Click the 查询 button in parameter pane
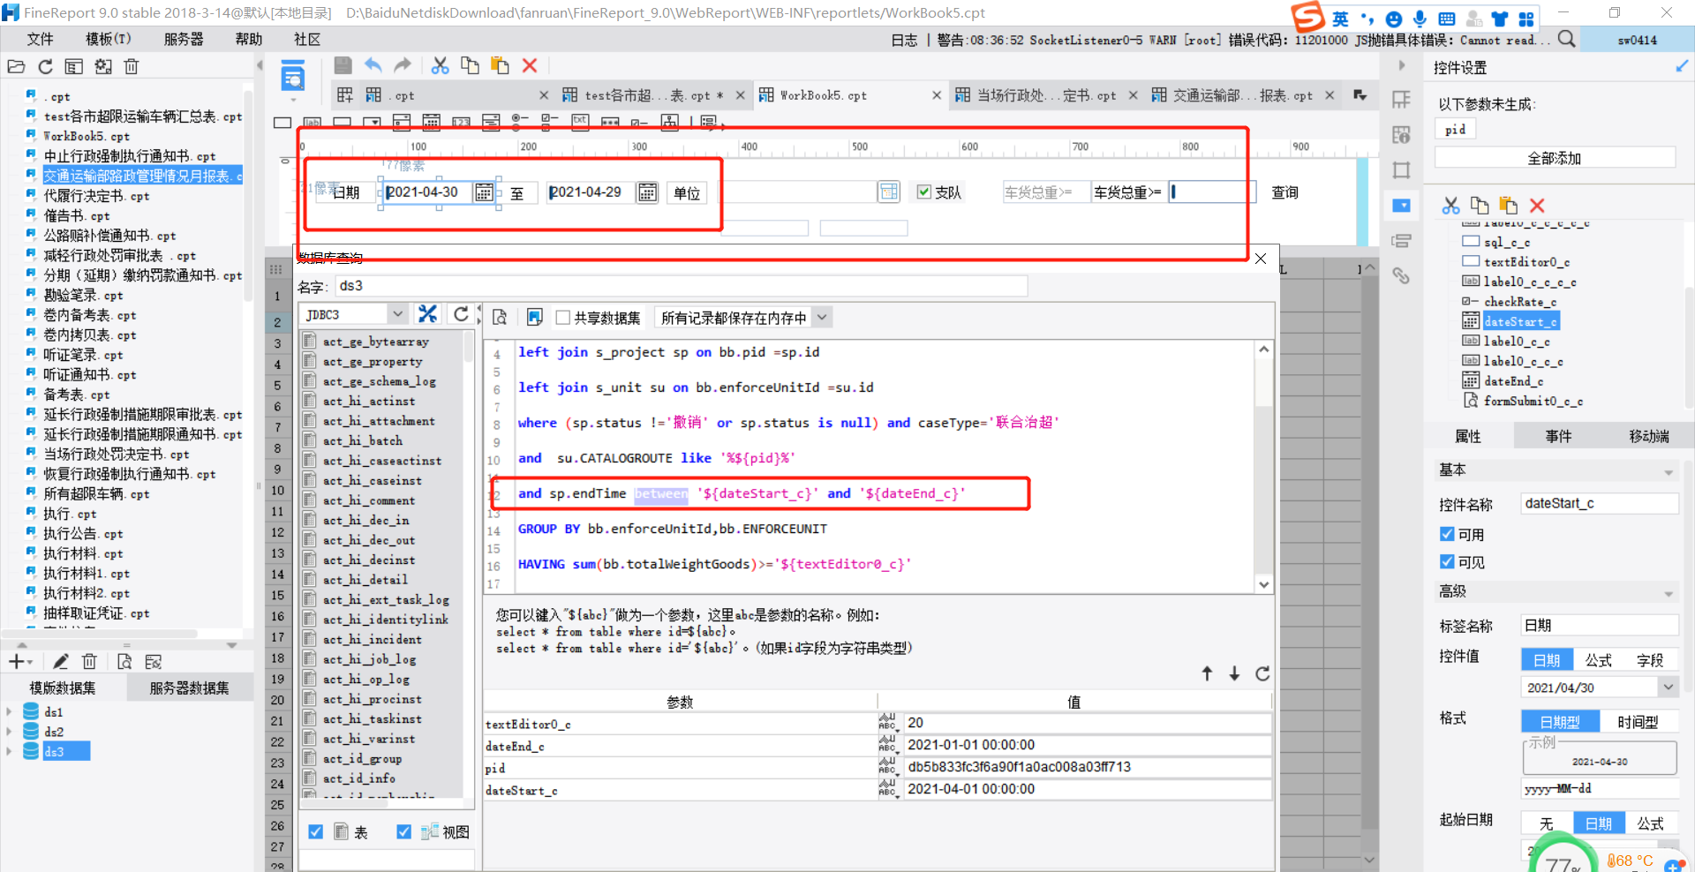The width and height of the screenshot is (1695, 872). click(1284, 192)
